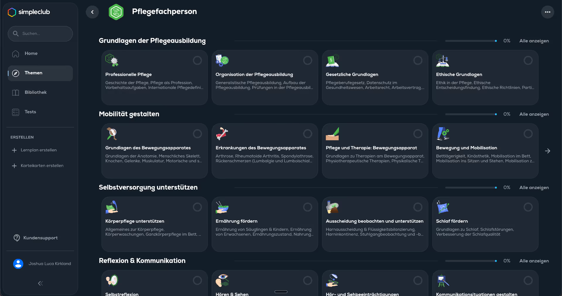Click the Hören & Sehen card title
Viewport: 562px width, 296px height.
(232, 294)
